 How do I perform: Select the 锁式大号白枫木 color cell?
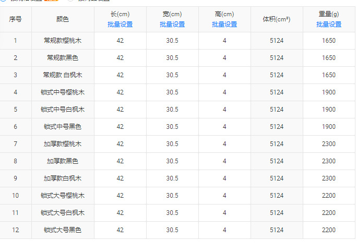(x=63, y=213)
